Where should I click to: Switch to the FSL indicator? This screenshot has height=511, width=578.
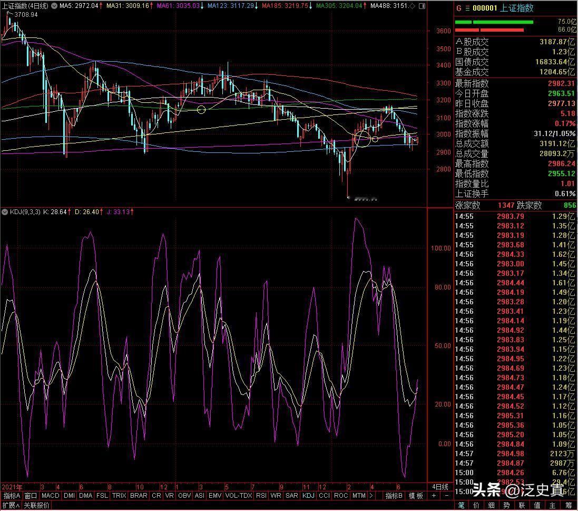coord(102,496)
